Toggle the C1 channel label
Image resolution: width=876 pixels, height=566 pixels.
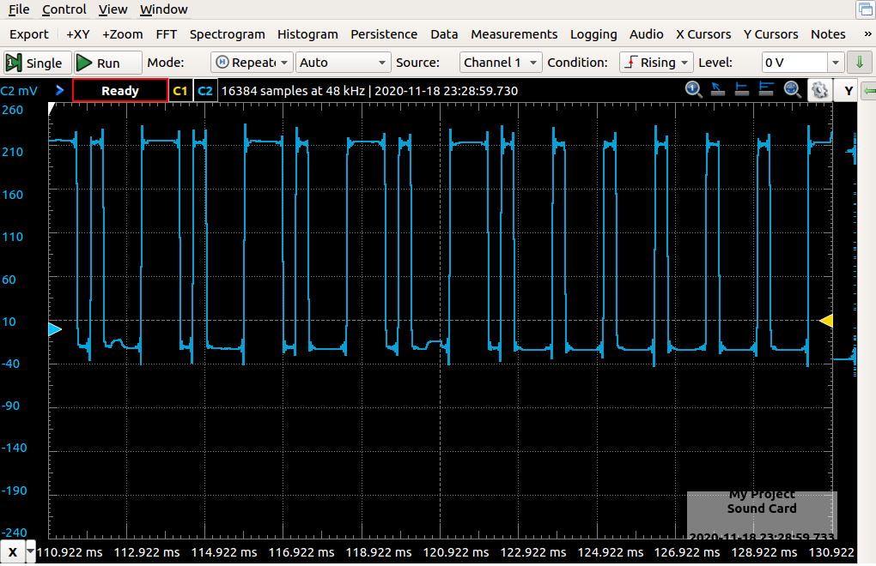(x=179, y=90)
